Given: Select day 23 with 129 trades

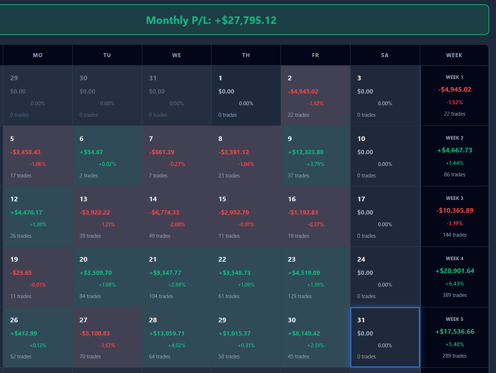Looking at the screenshot, I should coord(315,277).
